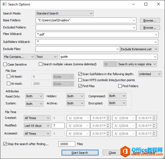Open the Search only in major stream dropdown

click(x=137, y=64)
